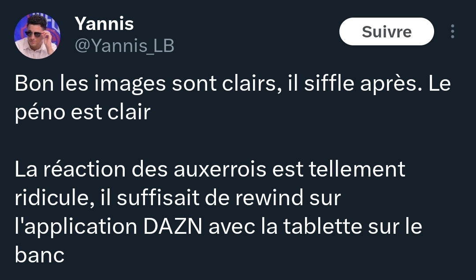476x280 pixels.
Task: Click the word réaction in the second paragraph
Action: click(x=84, y=169)
